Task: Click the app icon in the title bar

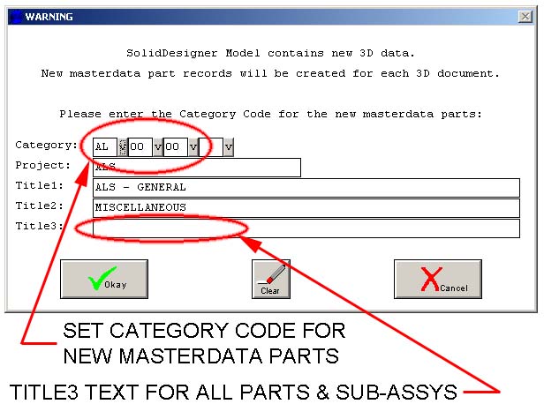Action: point(14,17)
